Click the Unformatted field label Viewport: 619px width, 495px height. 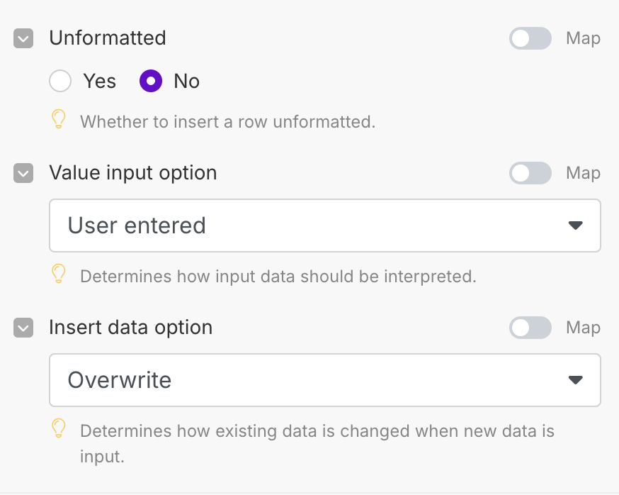coord(108,38)
